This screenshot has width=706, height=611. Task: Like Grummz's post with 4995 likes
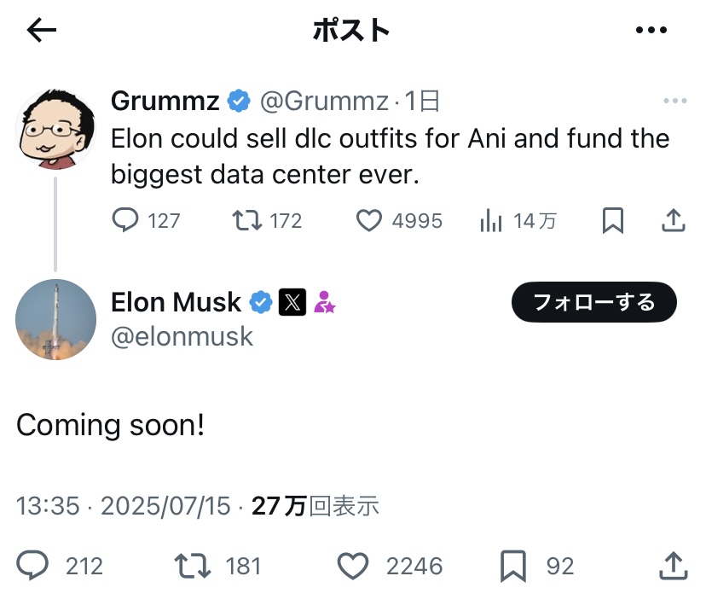[368, 221]
